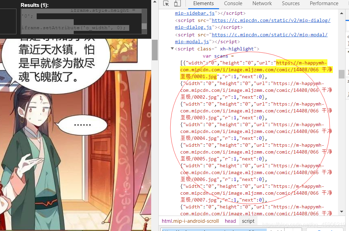Select the script breadcrumb
349x231 pixels.
pos(248,221)
